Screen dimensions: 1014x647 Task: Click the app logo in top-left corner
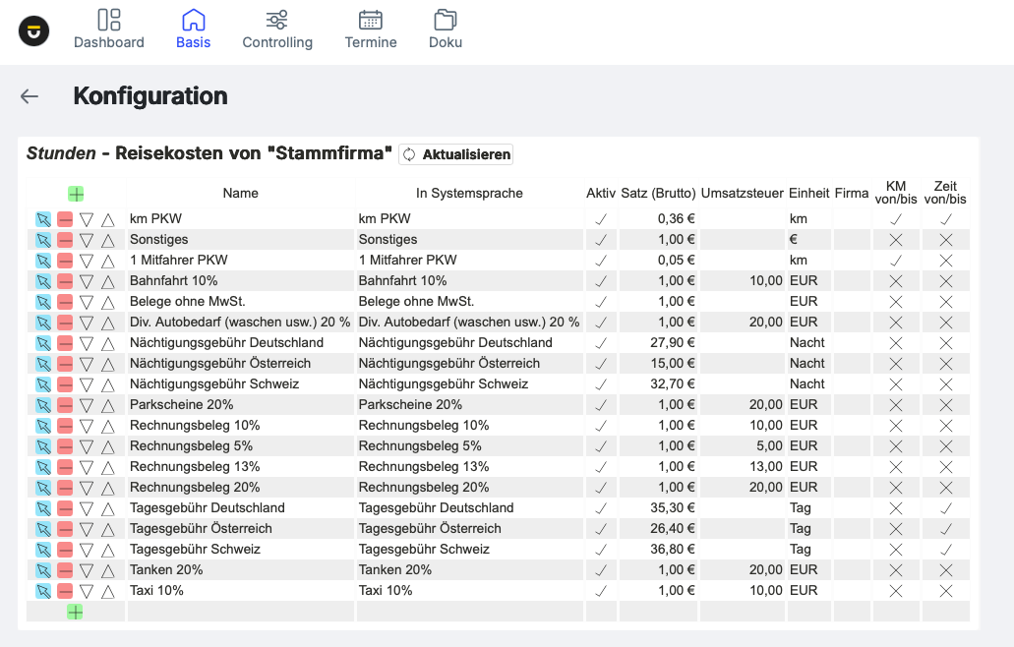point(34,30)
